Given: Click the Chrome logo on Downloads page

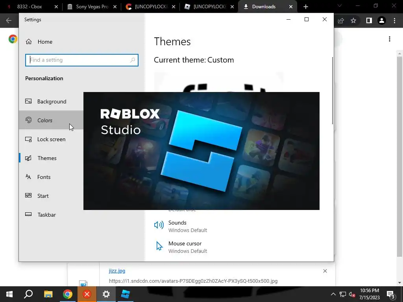Looking at the screenshot, I should [x=13, y=39].
